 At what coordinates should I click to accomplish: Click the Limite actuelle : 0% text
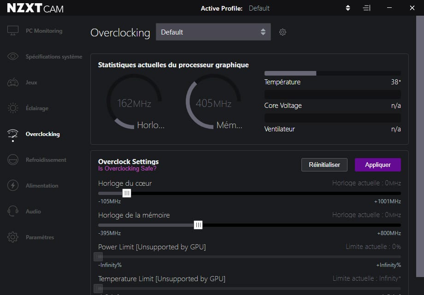click(373, 247)
